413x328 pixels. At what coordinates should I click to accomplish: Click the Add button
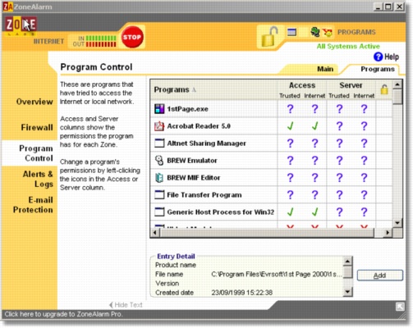pyautogui.click(x=380, y=276)
